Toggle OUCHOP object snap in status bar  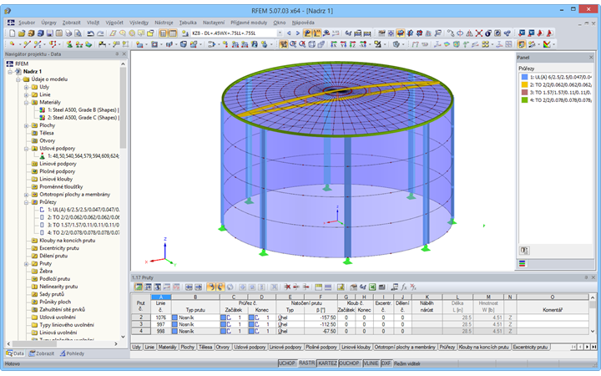[x=349, y=363]
